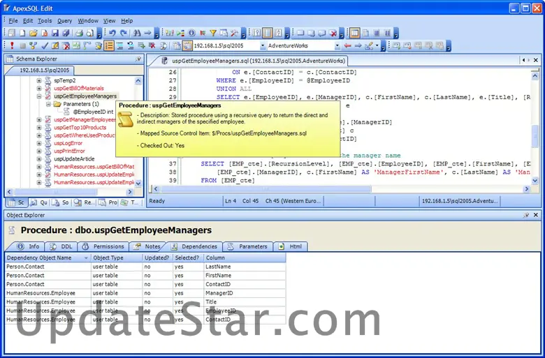Click the first document icon in top toolbar
Image resolution: width=545 pixels, height=358 pixels.
11,33
